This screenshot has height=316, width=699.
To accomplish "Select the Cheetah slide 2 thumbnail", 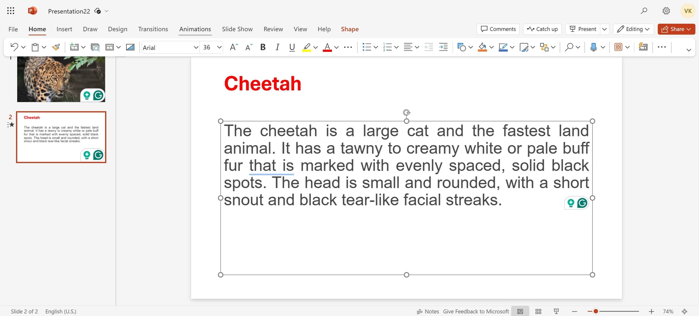I will click(x=61, y=137).
